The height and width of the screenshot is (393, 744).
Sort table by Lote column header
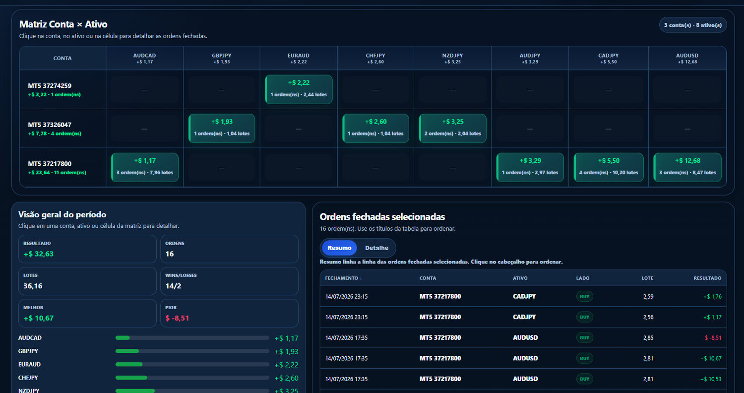[647, 278]
